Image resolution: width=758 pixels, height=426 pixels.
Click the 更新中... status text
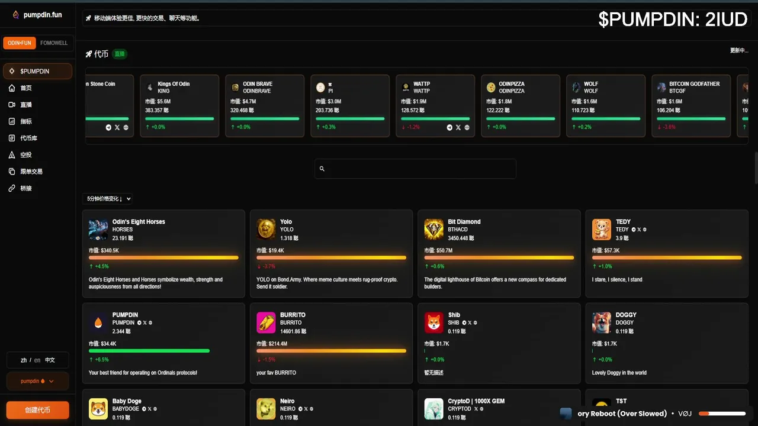pos(739,50)
